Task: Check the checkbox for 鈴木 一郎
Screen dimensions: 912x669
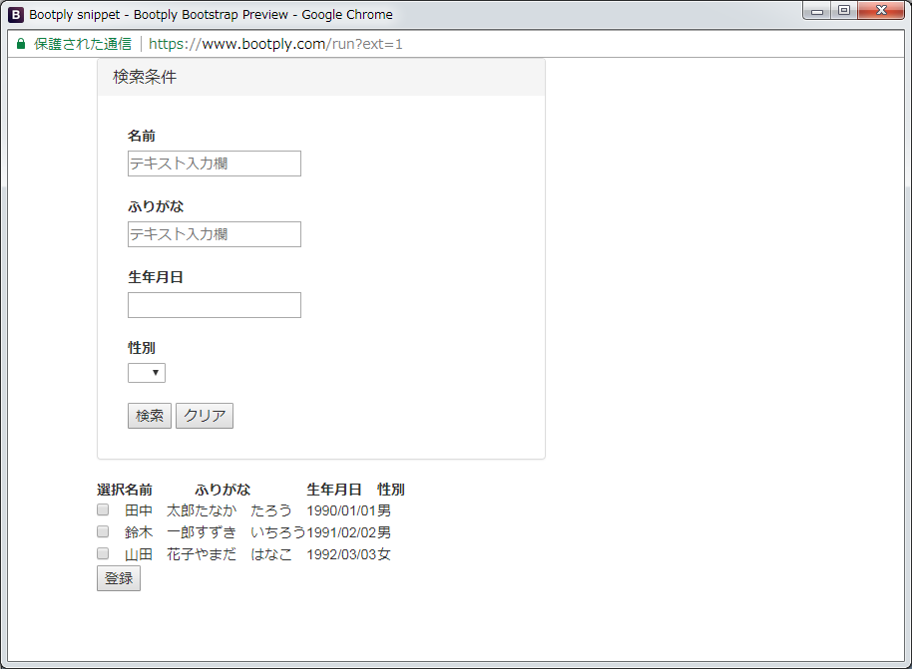Action: [102, 531]
